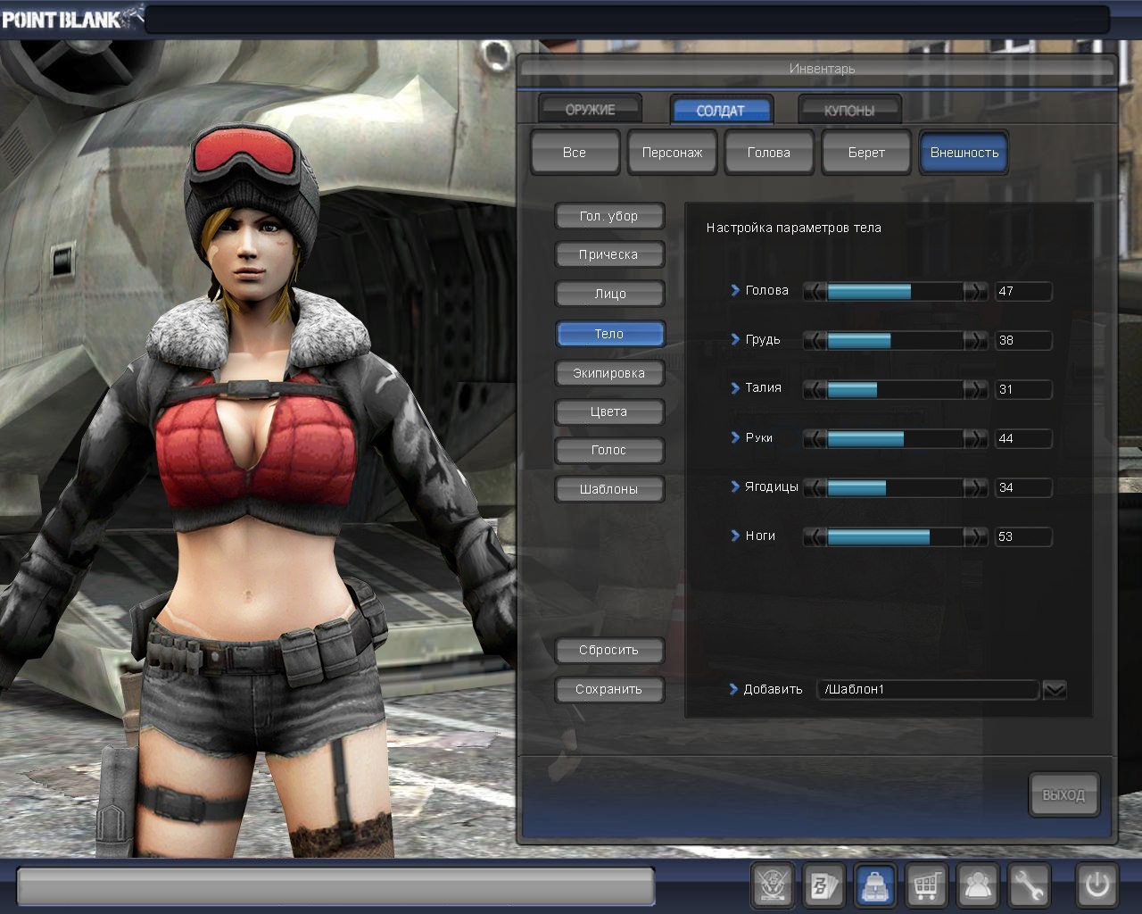Open the wrench settings icon
The width and height of the screenshot is (1142, 914).
point(1029,885)
